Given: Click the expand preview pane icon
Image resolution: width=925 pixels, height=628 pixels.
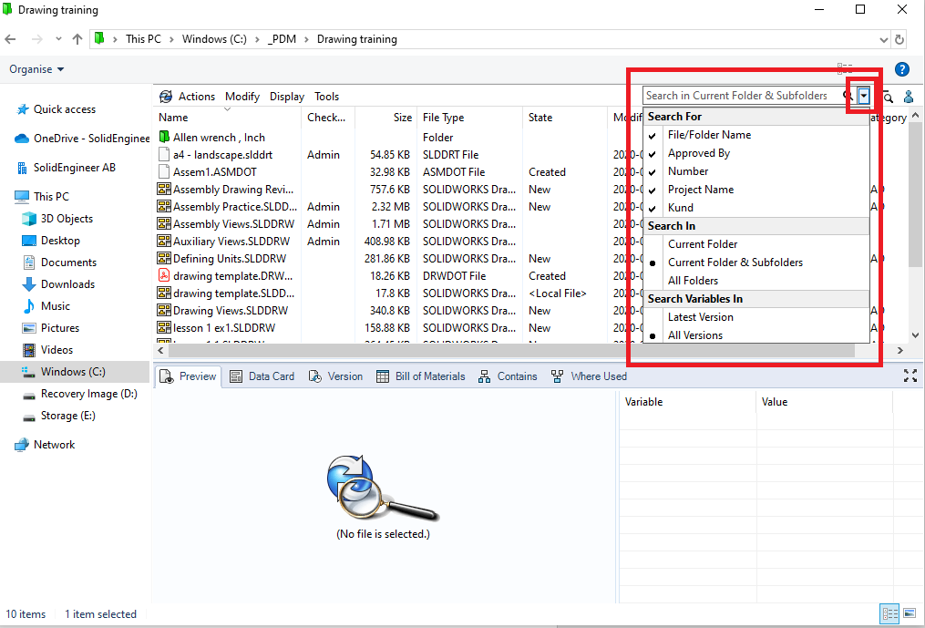Looking at the screenshot, I should point(910,376).
